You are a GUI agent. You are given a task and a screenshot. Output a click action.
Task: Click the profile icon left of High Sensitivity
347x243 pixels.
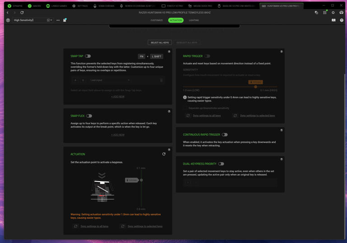[8, 20]
